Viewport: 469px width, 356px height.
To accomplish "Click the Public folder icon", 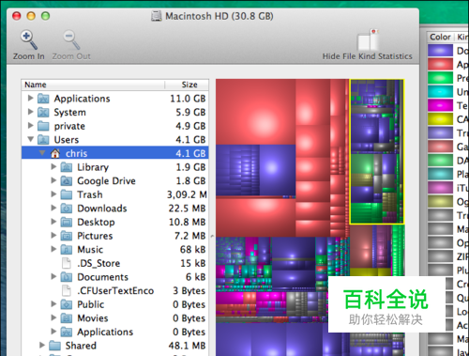I will (67, 304).
